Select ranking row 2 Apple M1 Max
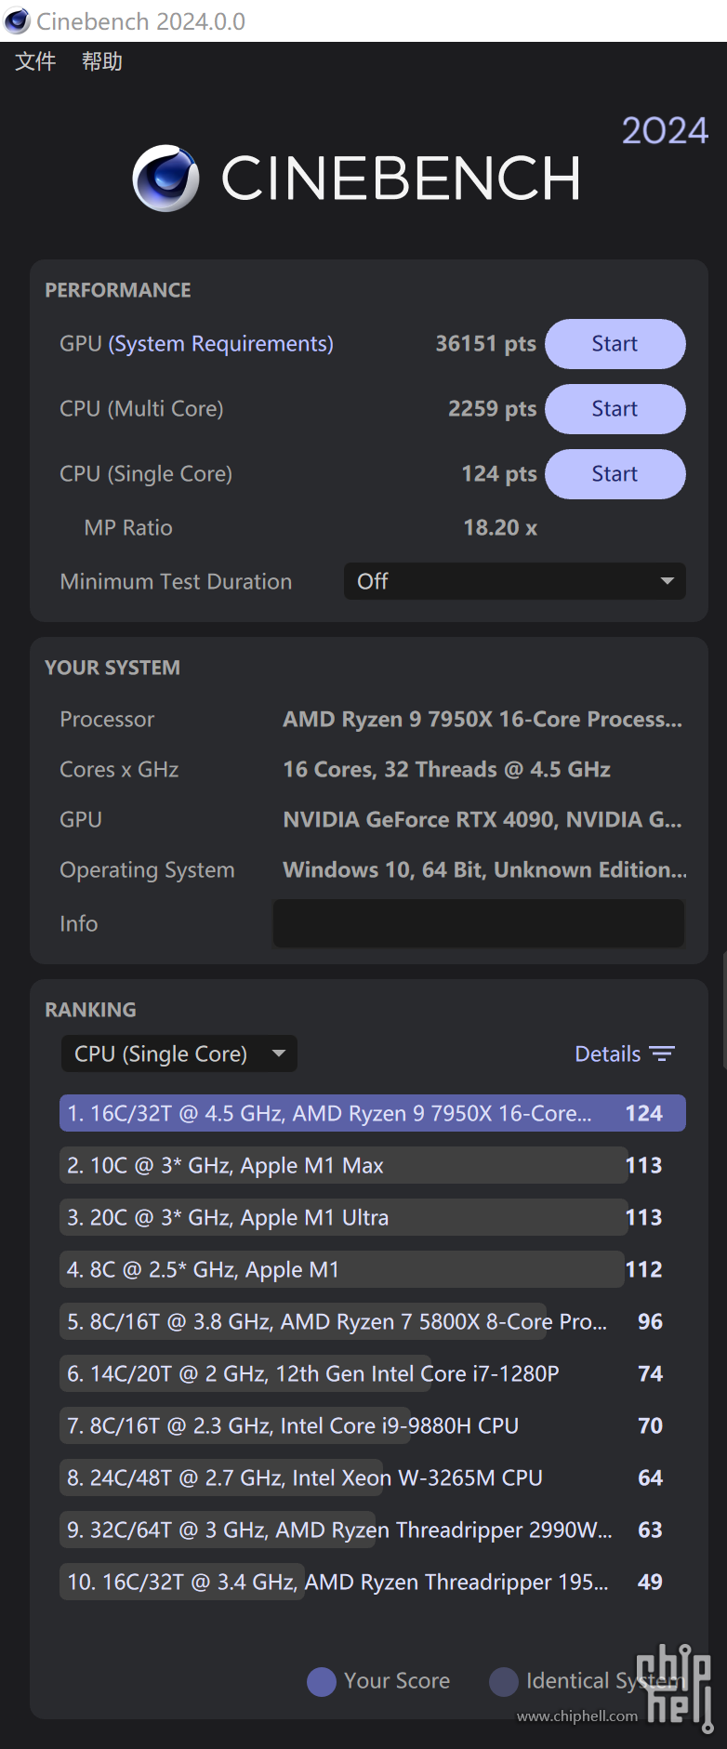Screen dimensions: 727x1749 [373, 1165]
